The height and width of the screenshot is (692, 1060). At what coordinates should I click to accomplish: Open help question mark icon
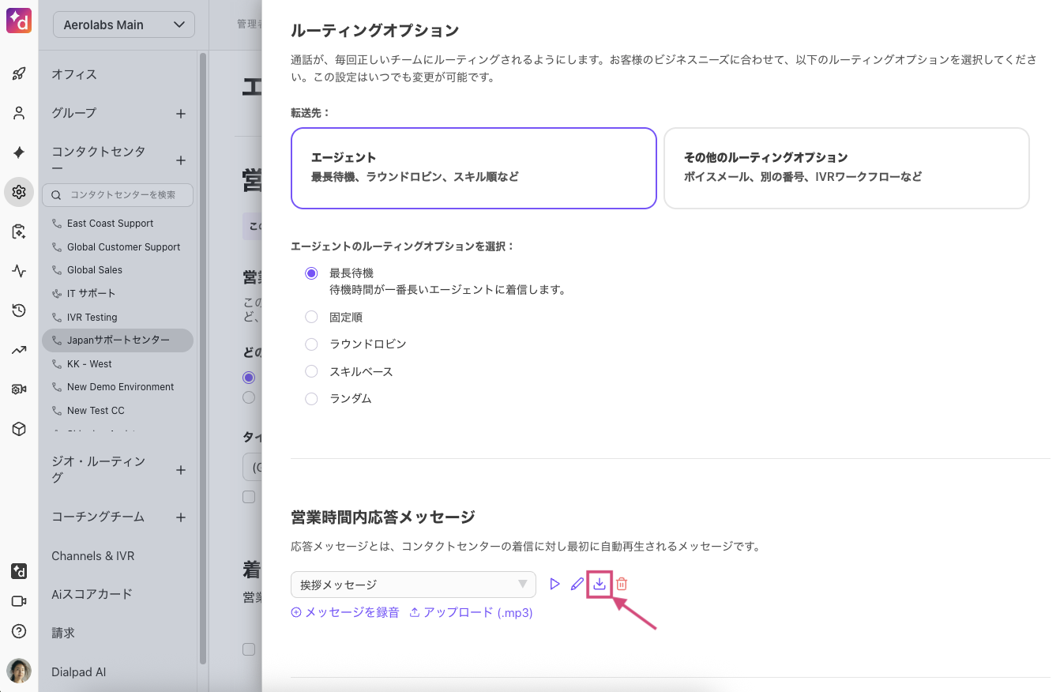coord(19,631)
